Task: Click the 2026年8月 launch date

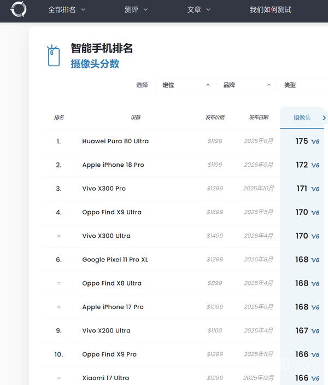Action: click(x=259, y=260)
